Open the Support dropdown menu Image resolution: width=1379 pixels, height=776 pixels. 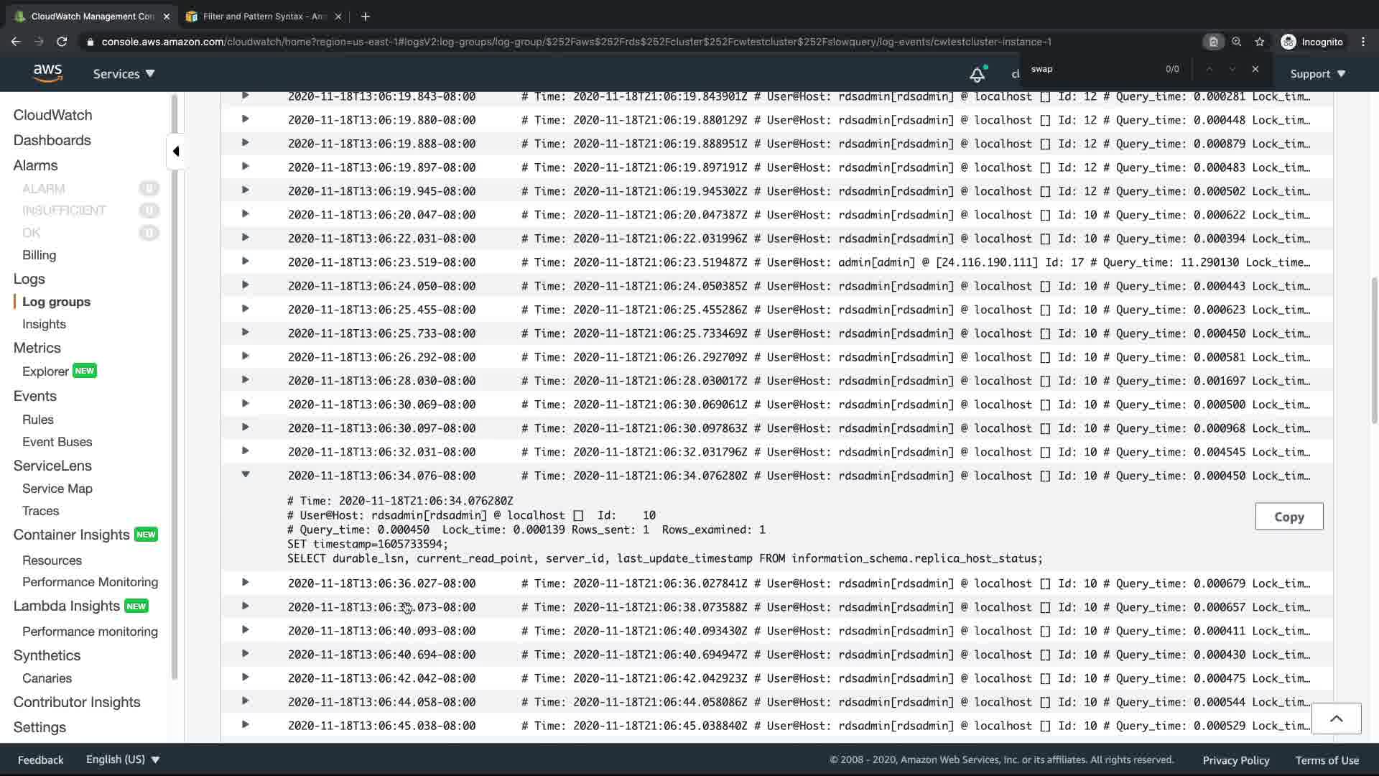(x=1317, y=73)
